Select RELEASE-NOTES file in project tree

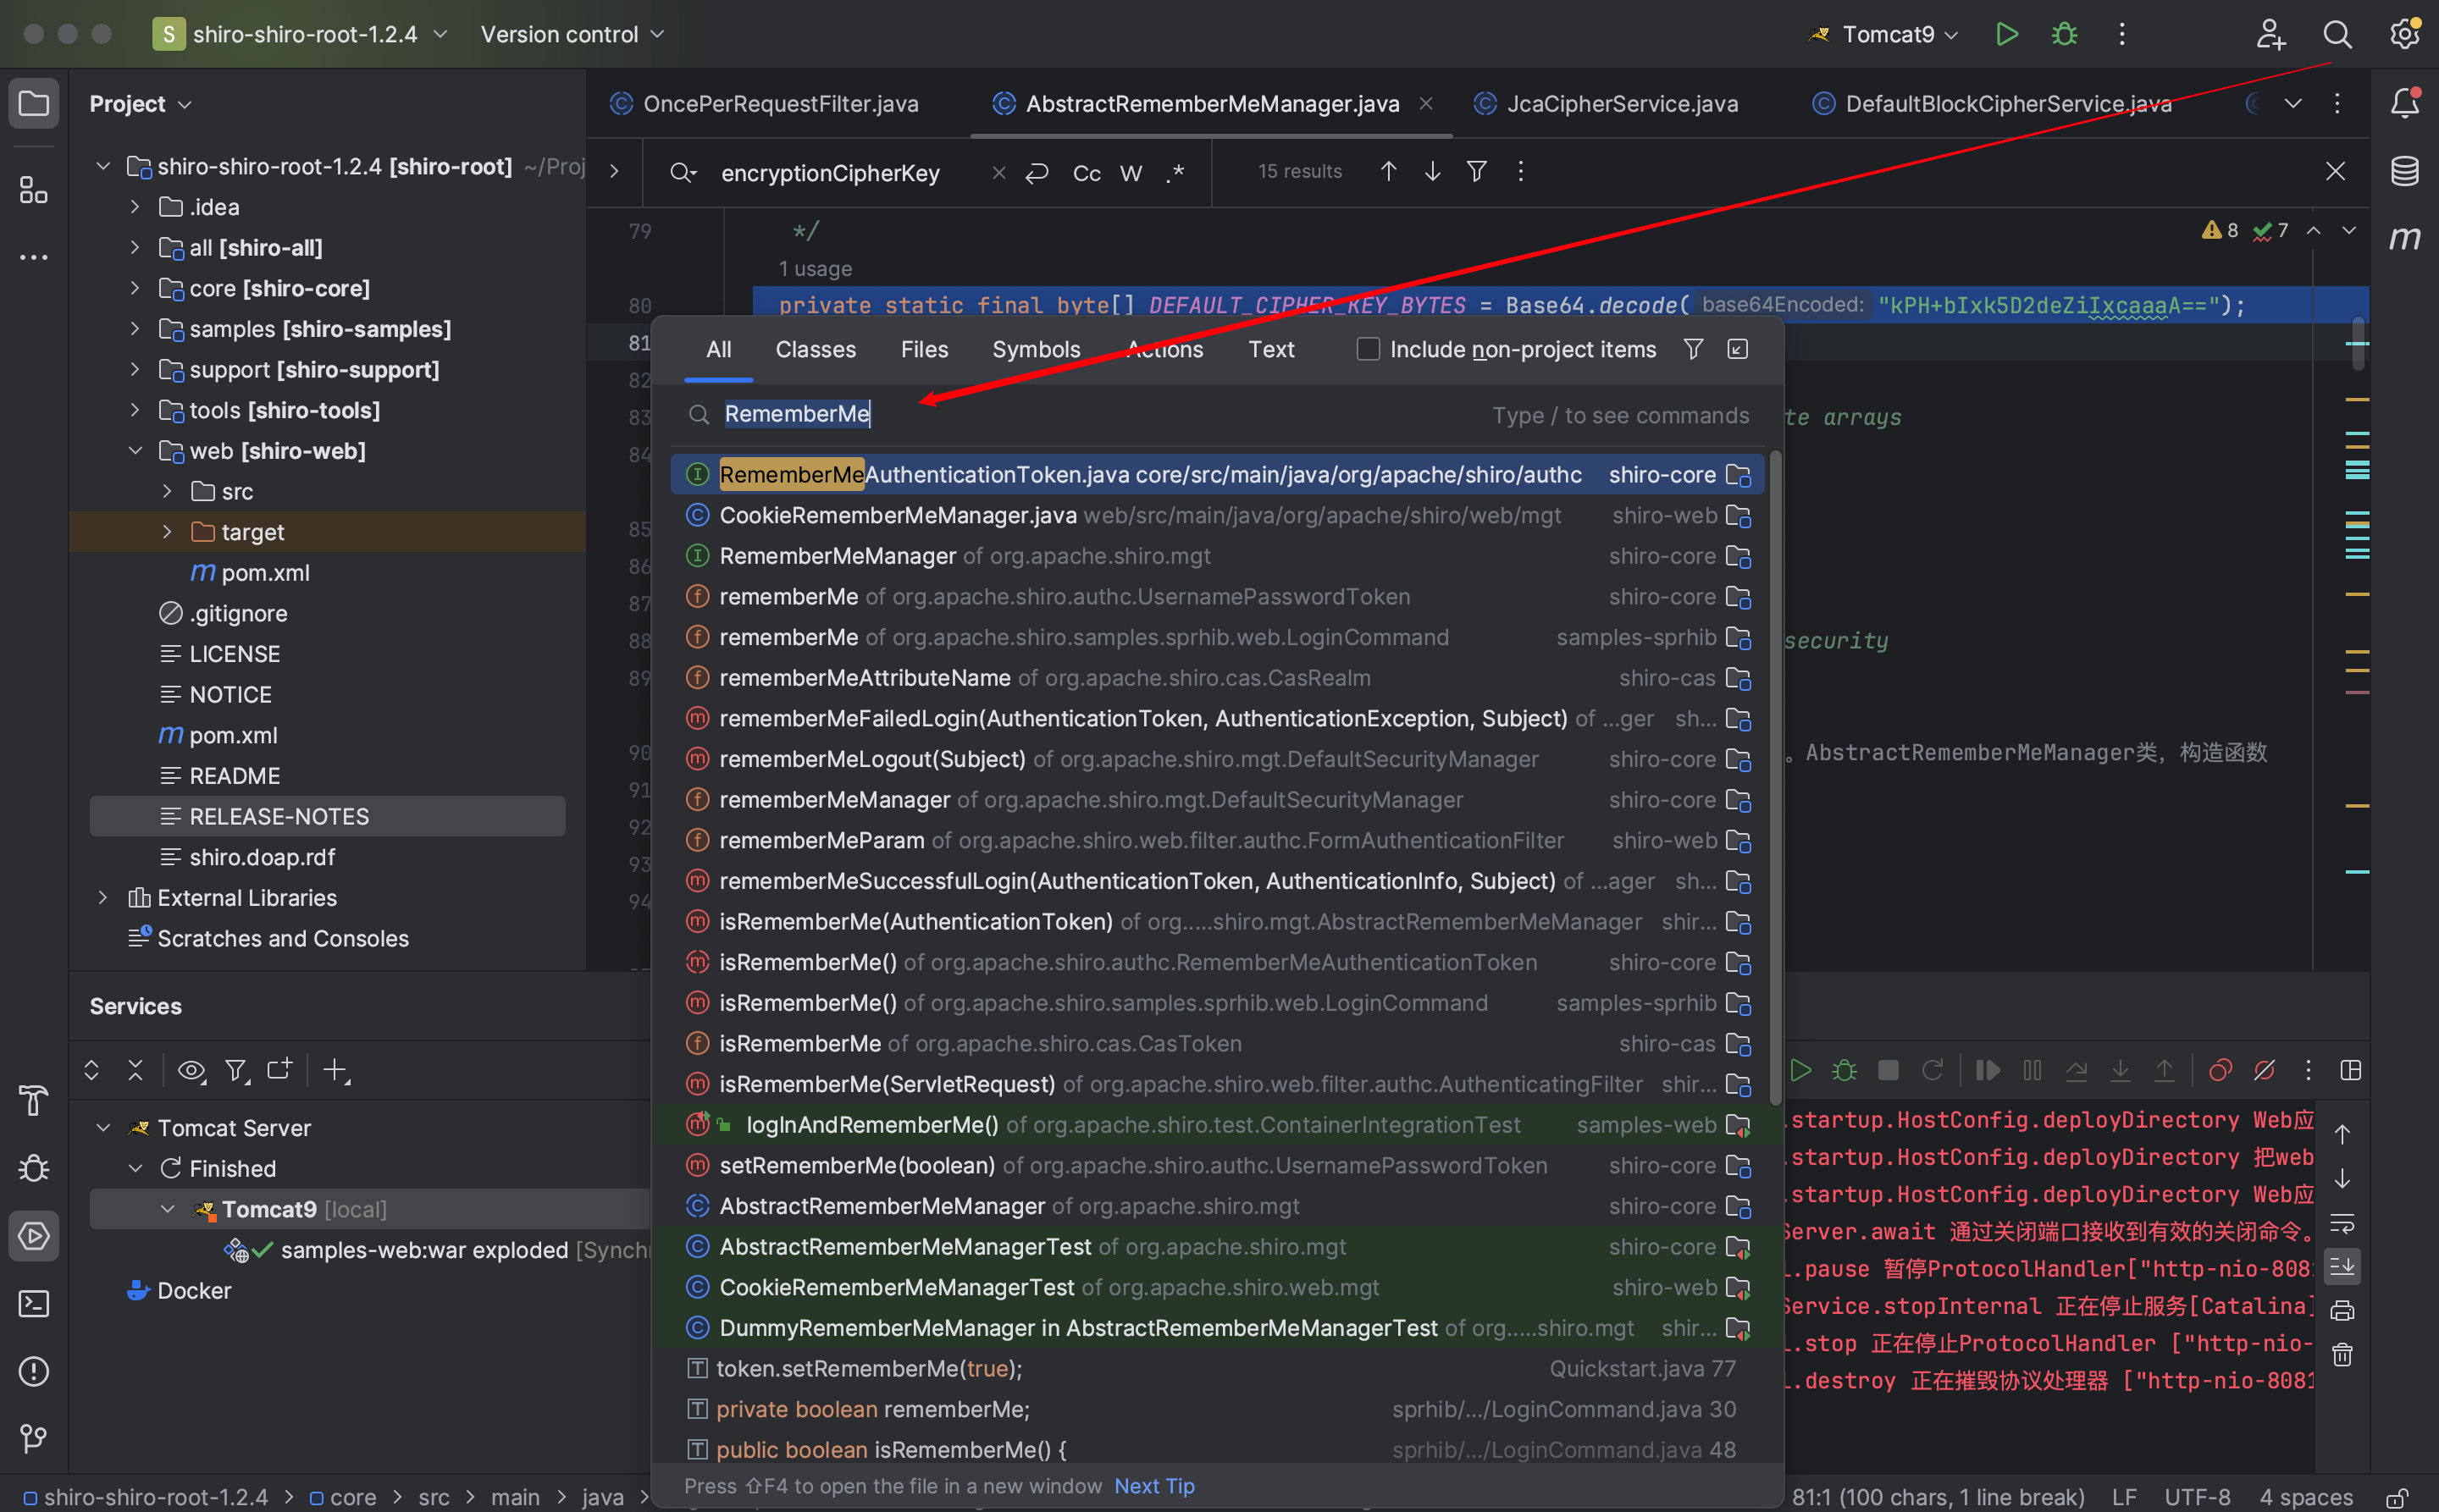327,816
